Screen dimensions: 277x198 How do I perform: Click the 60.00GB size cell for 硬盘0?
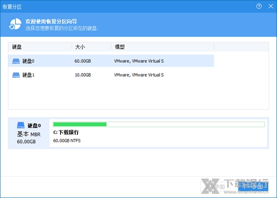click(x=83, y=61)
